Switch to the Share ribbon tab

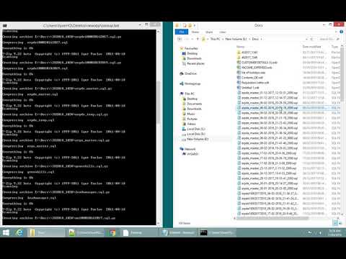click(x=209, y=32)
